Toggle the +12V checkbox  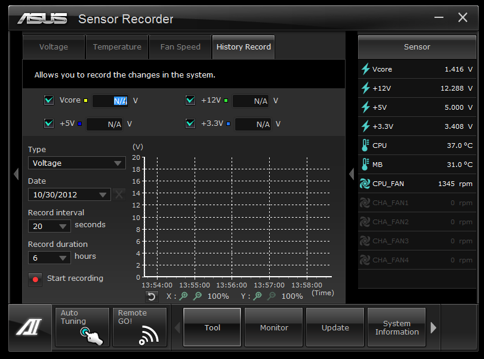coord(190,100)
